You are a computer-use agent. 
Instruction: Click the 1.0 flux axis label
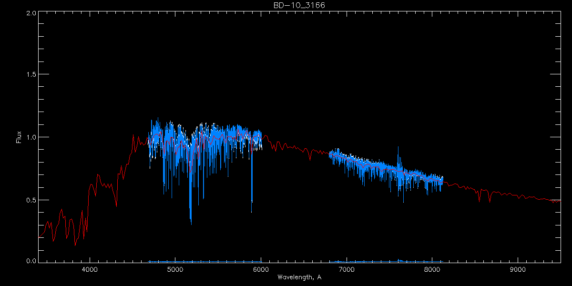31,137
